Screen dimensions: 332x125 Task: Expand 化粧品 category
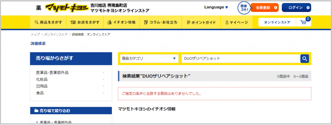[x=70, y=79]
